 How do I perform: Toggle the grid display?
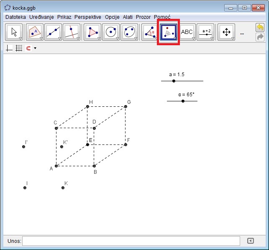point(19,48)
